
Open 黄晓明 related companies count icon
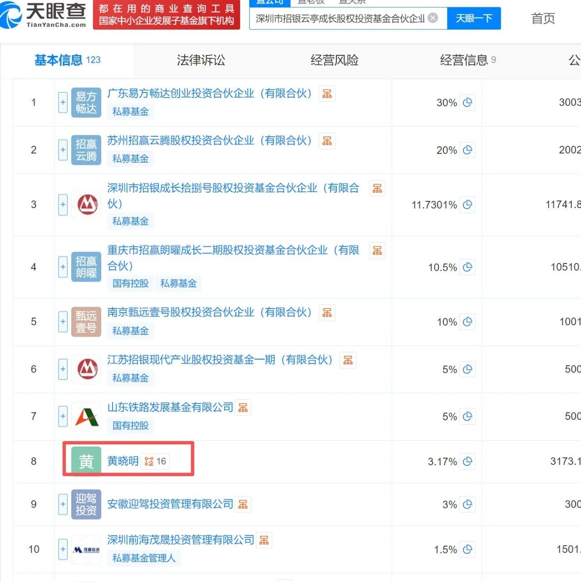click(x=155, y=462)
